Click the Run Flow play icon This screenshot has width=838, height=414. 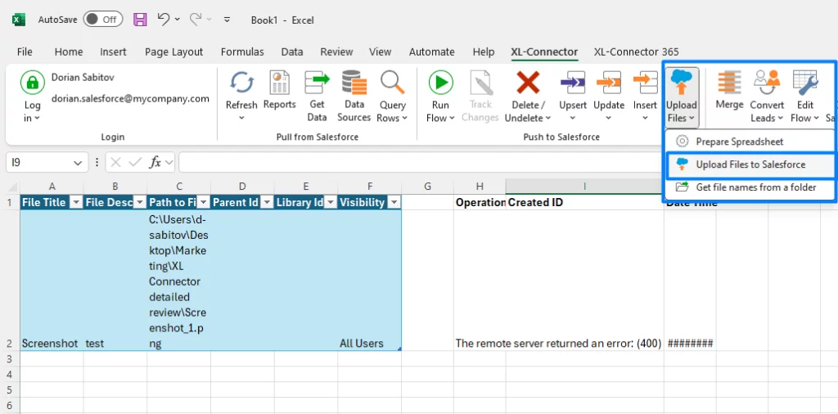tap(441, 83)
